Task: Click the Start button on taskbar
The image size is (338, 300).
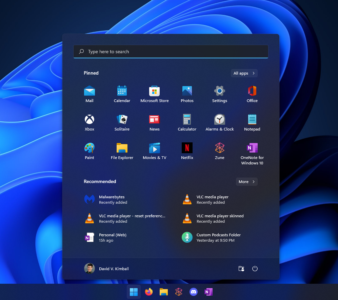Action: coord(134,292)
